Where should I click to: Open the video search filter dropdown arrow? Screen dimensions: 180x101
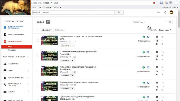click(166, 22)
